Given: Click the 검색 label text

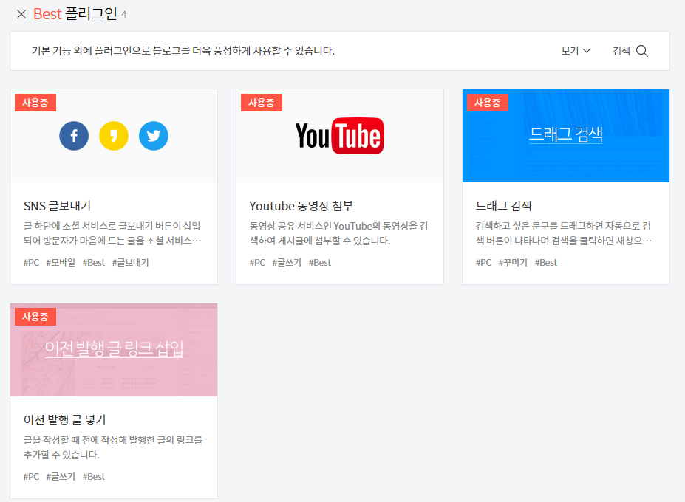Looking at the screenshot, I should (x=621, y=51).
